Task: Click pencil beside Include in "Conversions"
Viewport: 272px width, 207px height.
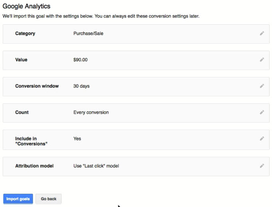Action: (x=262, y=139)
